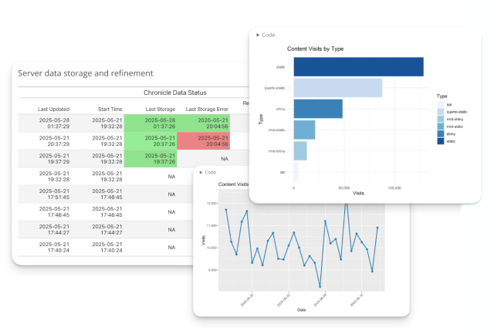Click Chronicle Data Status table heading
Screen dimensions: 494x334
click(174, 93)
